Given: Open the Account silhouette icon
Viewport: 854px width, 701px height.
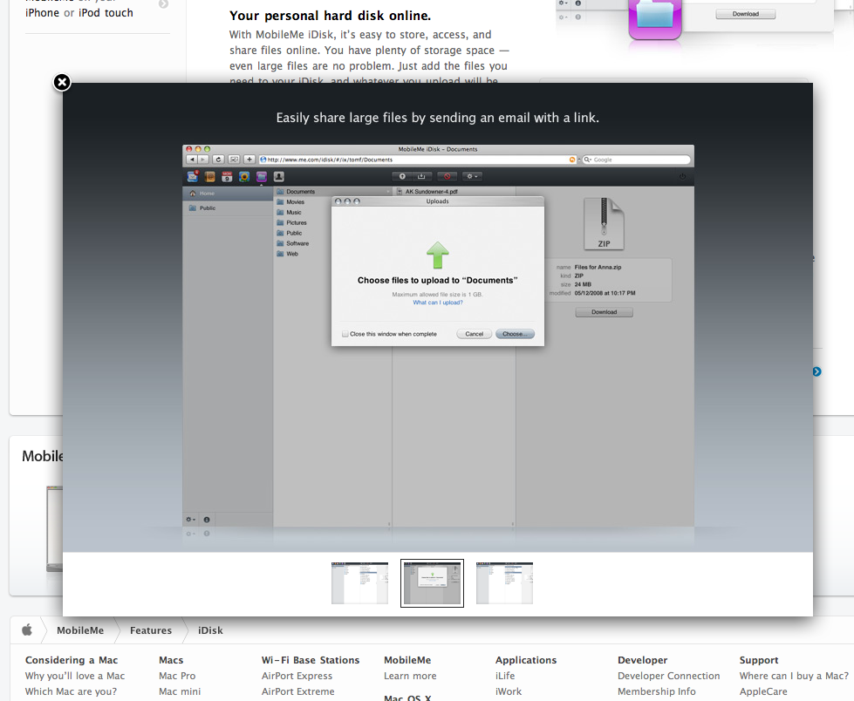Looking at the screenshot, I should click(279, 176).
